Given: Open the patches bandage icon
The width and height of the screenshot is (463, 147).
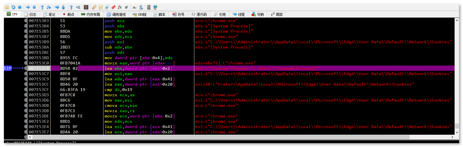Looking at the screenshot, I should [x=94, y=7].
